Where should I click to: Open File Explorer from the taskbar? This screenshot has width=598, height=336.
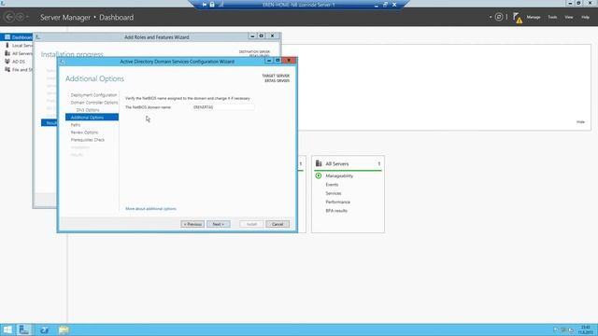tap(64, 329)
